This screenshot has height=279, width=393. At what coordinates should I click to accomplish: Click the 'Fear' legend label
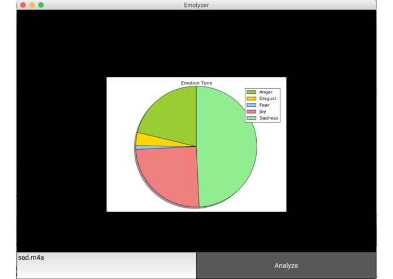[264, 105]
